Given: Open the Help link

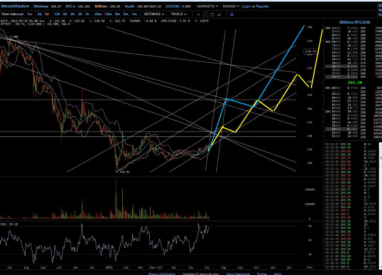Looking at the screenshot, I should (x=278, y=274).
